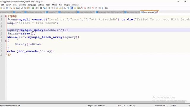Click the '$array[]=$row;' code line
The height and width of the screenshot is (107, 190).
[x=28, y=44]
